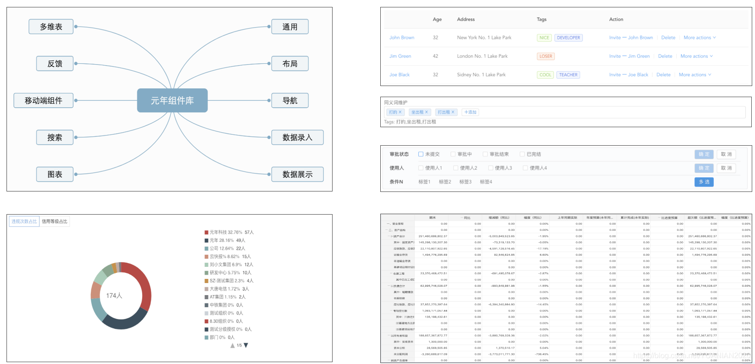Select the 移动端组件 mind map node
Viewport: 755px width, 364px height.
[x=44, y=101]
